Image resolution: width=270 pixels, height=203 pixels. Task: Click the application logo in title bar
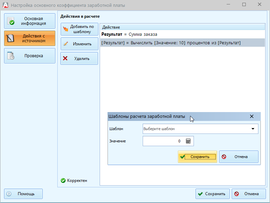(x=5, y=5)
